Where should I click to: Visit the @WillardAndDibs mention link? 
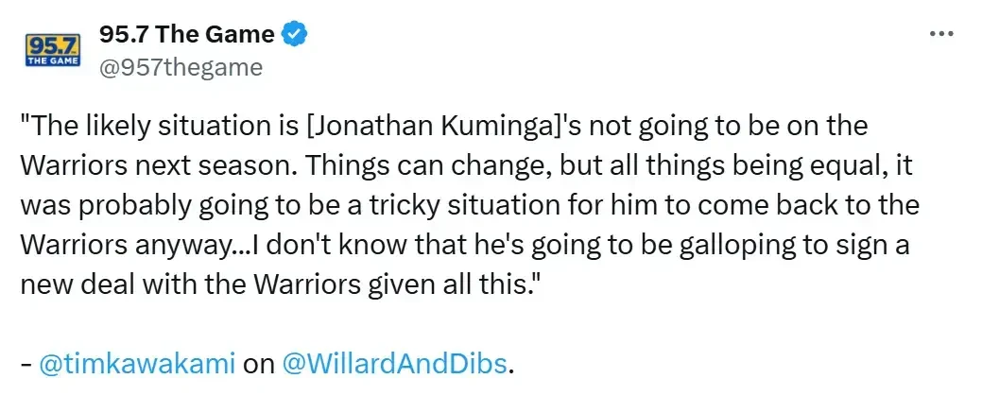tap(394, 364)
